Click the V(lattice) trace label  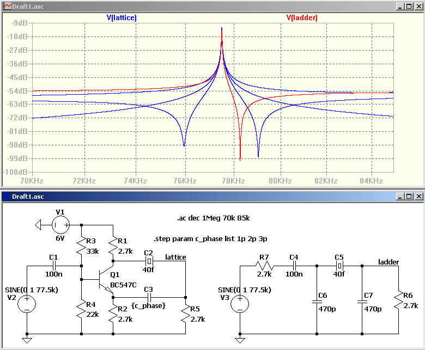(x=122, y=18)
